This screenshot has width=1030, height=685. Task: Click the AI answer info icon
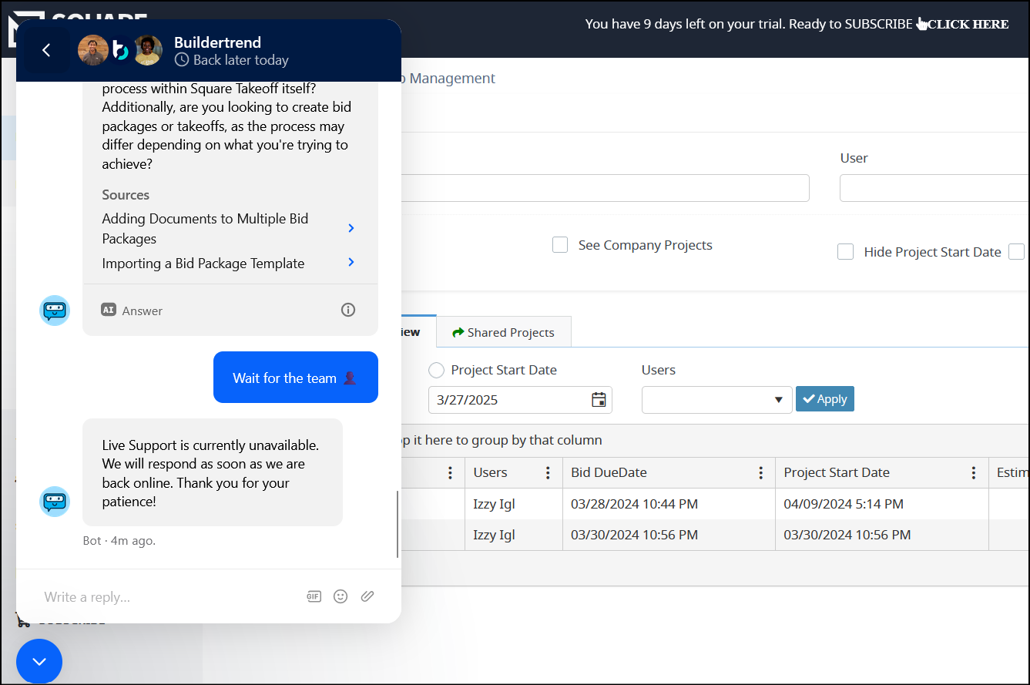[348, 310]
